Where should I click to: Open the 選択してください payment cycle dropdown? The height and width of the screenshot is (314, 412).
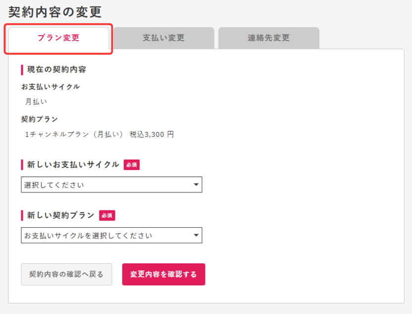pos(111,185)
